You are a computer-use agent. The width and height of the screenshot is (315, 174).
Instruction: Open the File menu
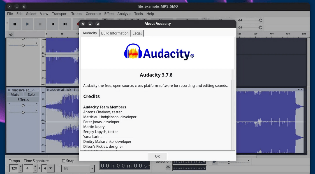pyautogui.click(x=10, y=14)
